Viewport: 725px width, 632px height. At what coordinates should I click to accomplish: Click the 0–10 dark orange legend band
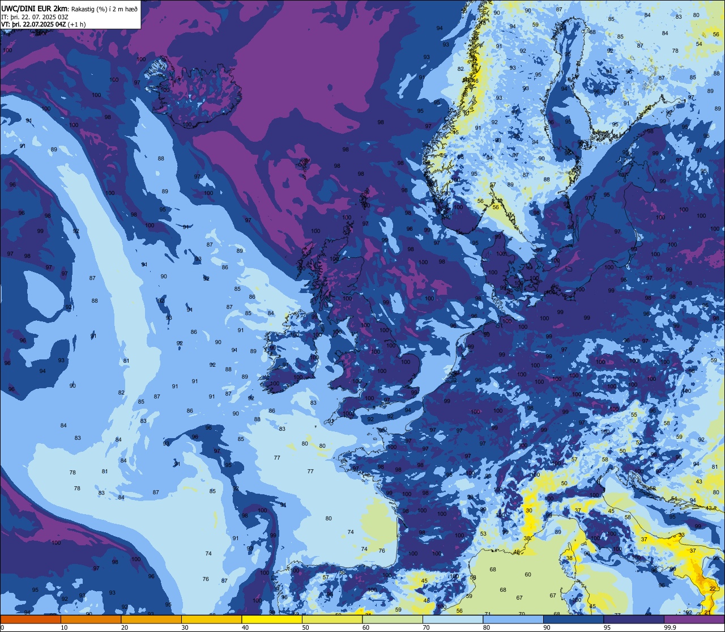coord(31,620)
